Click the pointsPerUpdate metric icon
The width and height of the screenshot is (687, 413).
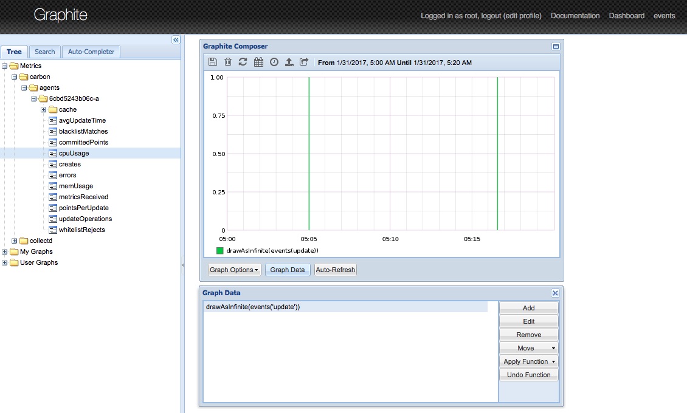click(53, 208)
